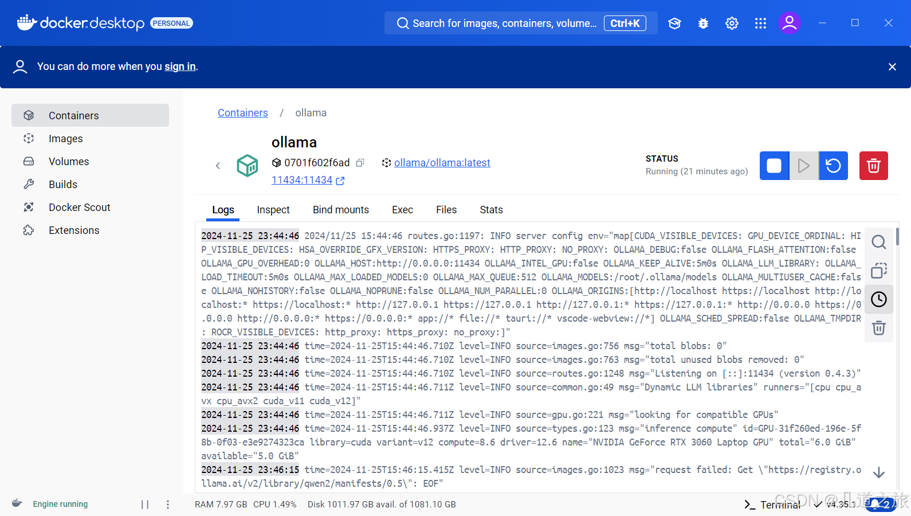
Task: Click the CPU 1.49% status entry
Action: click(275, 505)
